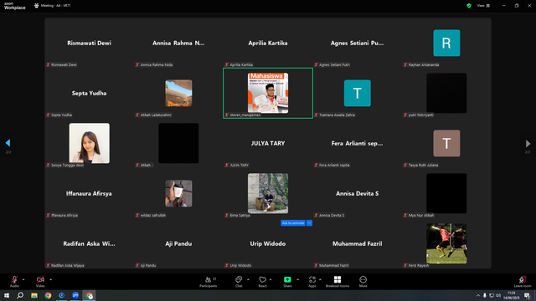Expand the Audio options arrow

click(23, 279)
